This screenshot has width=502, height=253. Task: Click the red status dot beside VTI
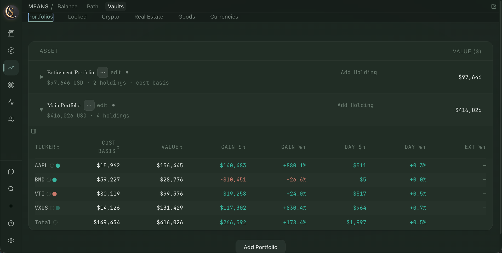(55, 194)
